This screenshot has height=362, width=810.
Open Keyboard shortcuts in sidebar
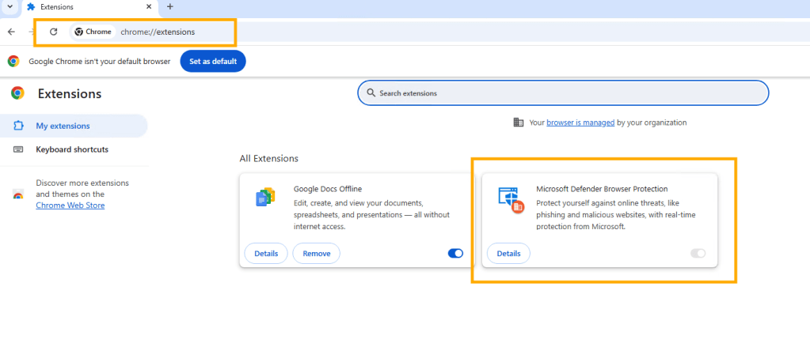click(x=72, y=149)
